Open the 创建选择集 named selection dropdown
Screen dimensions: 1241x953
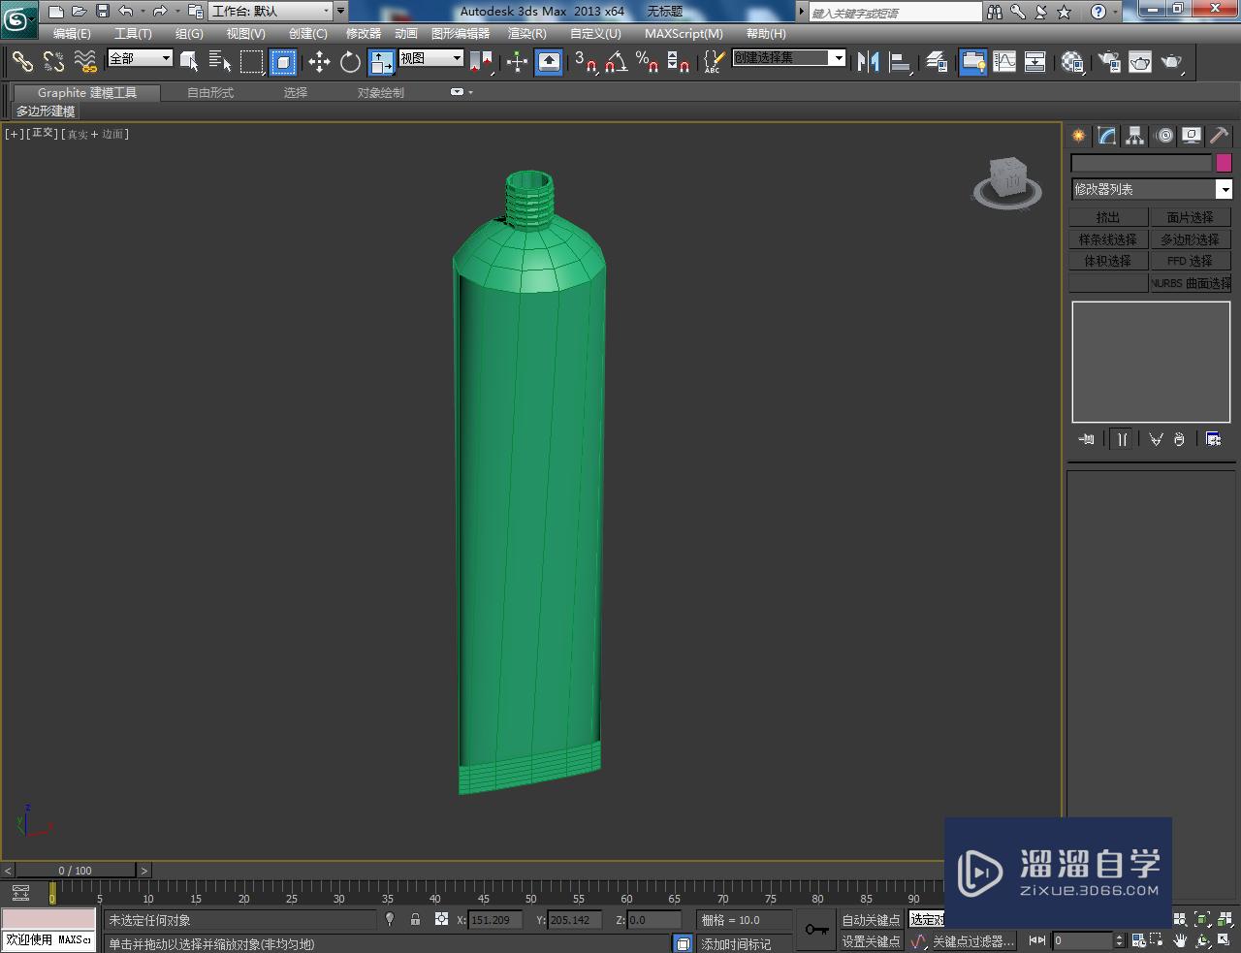(788, 58)
